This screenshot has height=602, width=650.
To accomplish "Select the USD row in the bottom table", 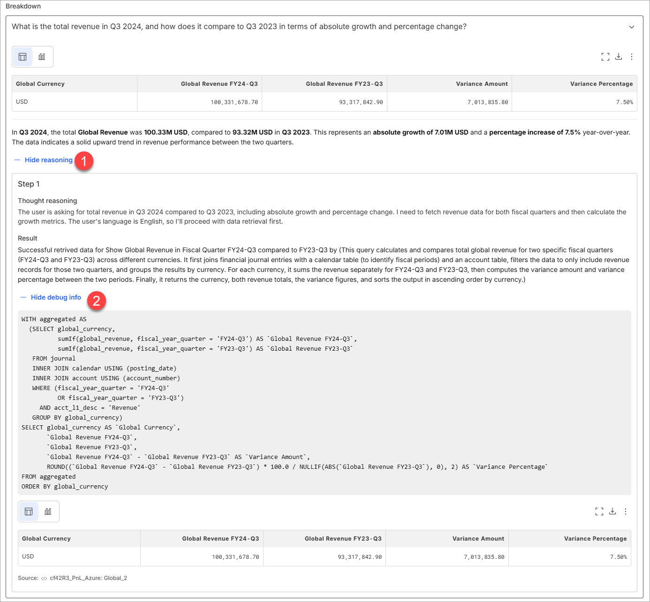I will pyautogui.click(x=28, y=557).
